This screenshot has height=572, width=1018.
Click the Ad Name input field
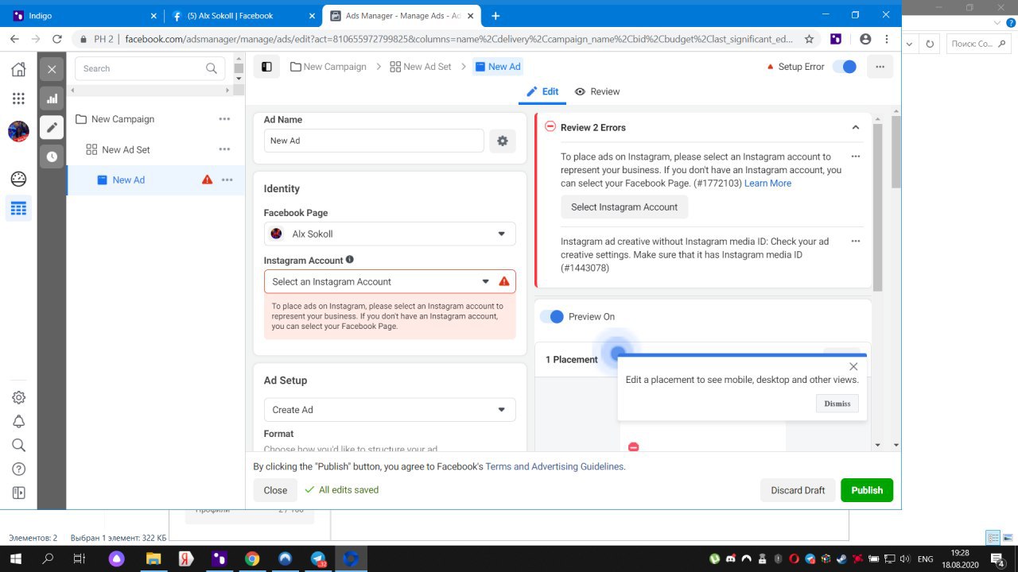pyautogui.click(x=374, y=141)
